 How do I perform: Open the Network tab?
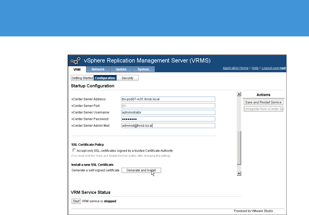pos(98,69)
